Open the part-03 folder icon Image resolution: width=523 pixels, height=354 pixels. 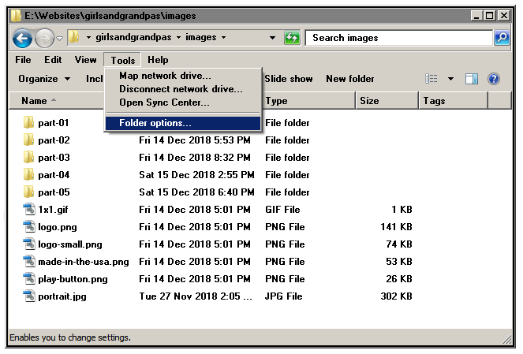coord(29,158)
